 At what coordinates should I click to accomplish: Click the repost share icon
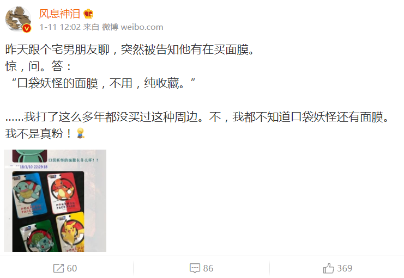pyautogui.click(x=58, y=268)
